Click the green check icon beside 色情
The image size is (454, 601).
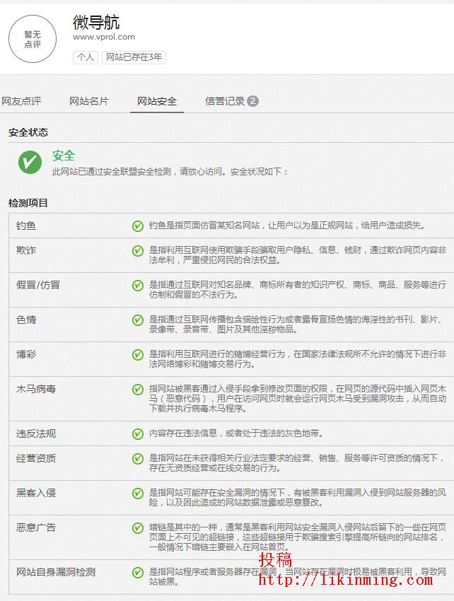(138, 320)
